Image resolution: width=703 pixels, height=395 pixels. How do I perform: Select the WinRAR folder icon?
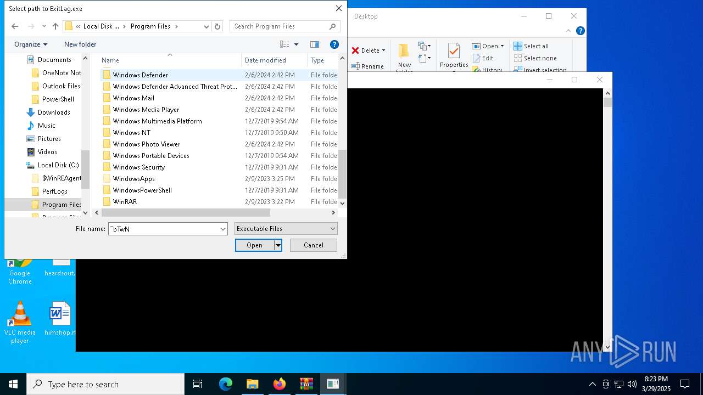107,202
